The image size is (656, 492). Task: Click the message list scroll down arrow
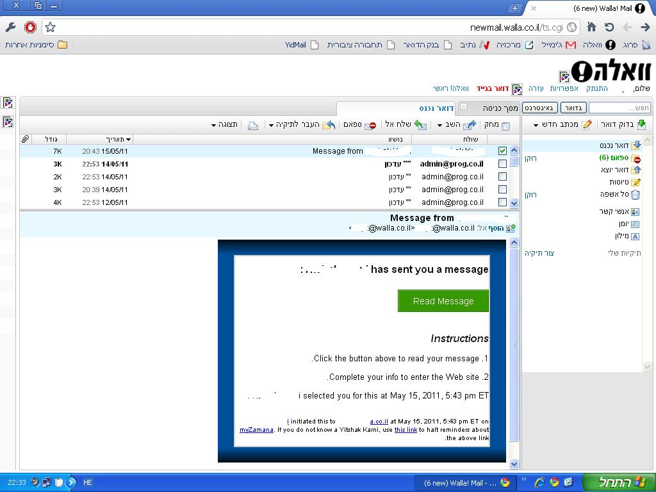[x=514, y=203]
